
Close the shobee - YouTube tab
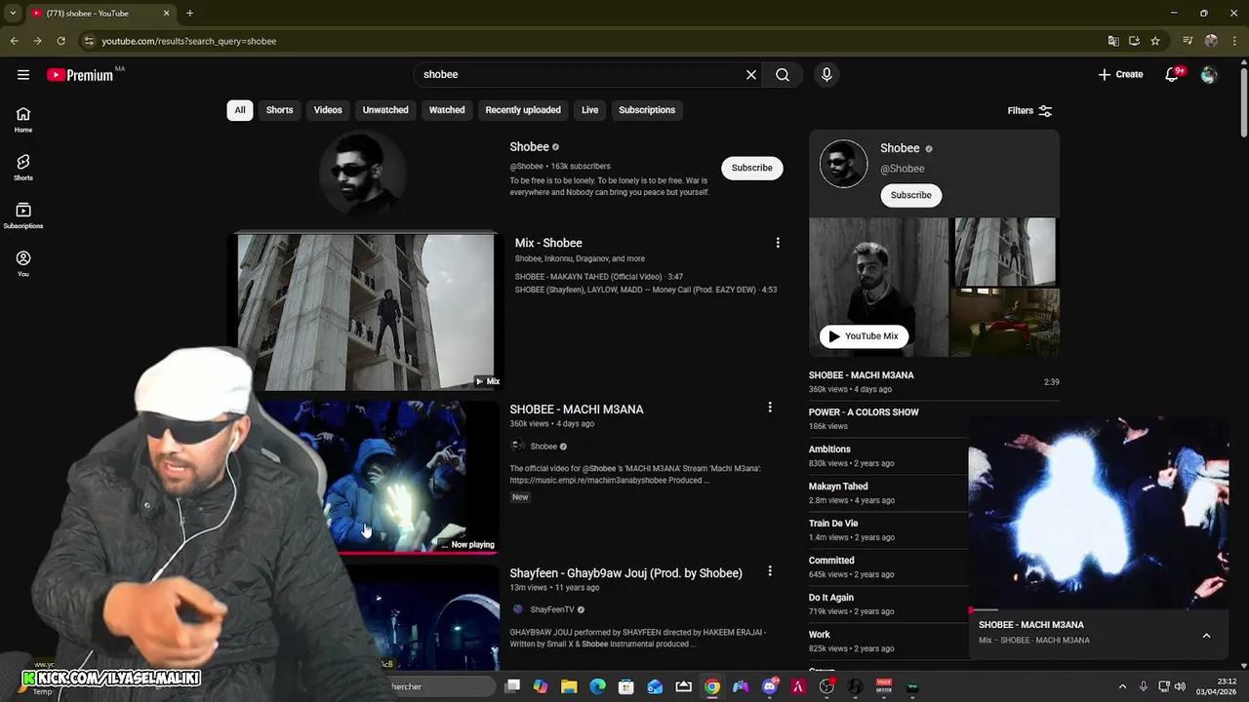[166, 13]
